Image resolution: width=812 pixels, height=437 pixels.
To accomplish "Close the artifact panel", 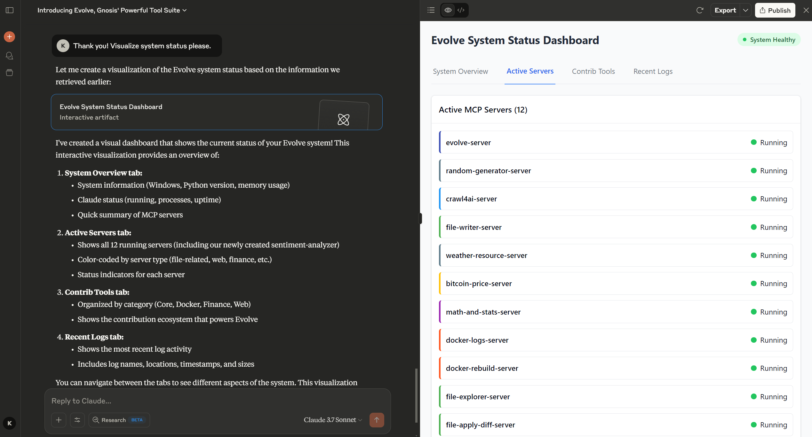I will click(x=806, y=10).
